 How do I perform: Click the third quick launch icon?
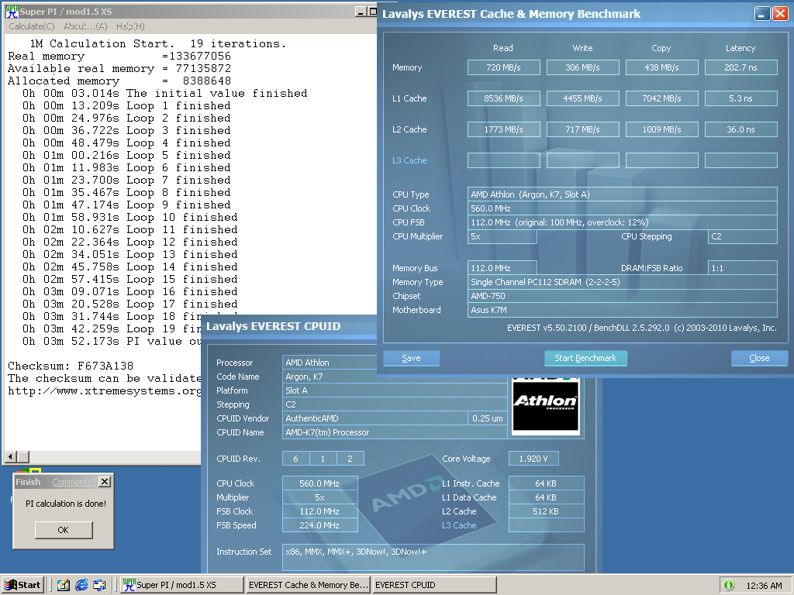[x=100, y=585]
